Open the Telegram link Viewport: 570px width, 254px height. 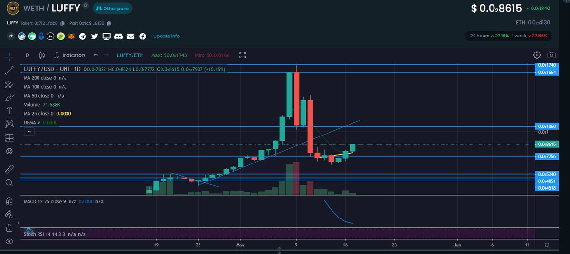click(x=83, y=36)
